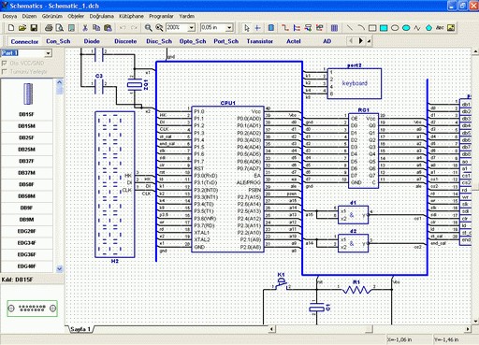The height and width of the screenshot is (345, 479).
Task: Click the blue vertical bars table tool
Action: click(334, 28)
